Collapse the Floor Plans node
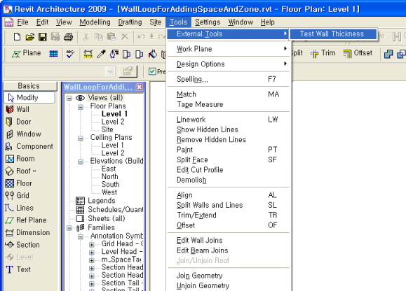The height and width of the screenshot is (291, 406). pyautogui.click(x=81, y=106)
